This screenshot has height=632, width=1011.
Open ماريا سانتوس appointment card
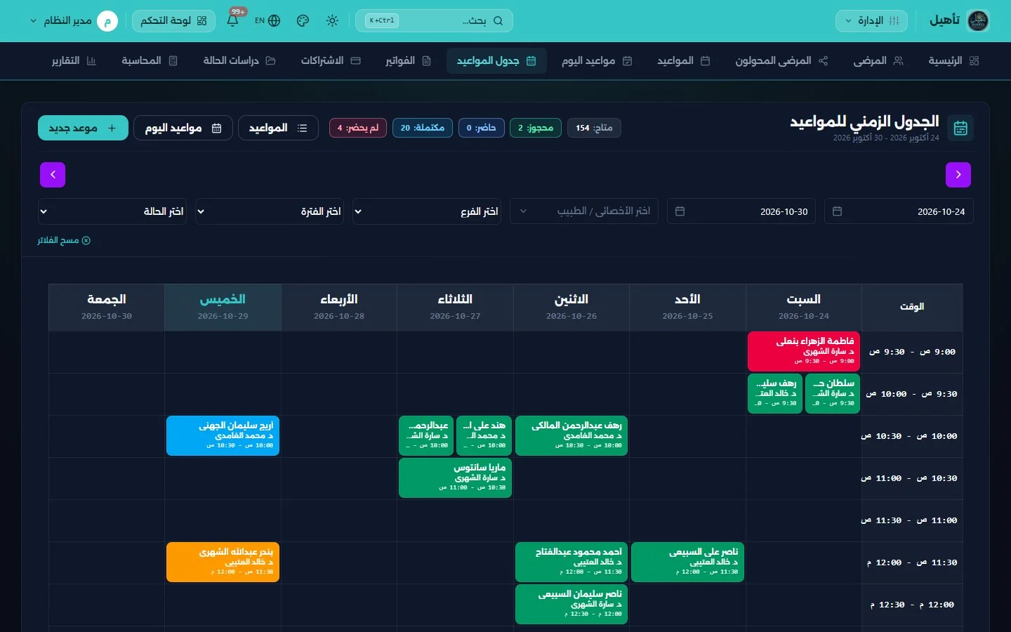[x=455, y=478]
